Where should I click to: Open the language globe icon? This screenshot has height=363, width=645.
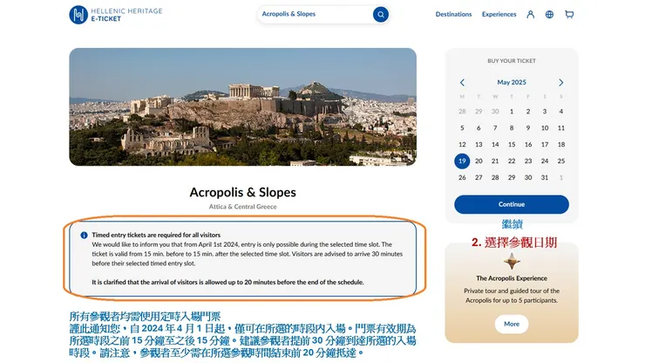(549, 15)
